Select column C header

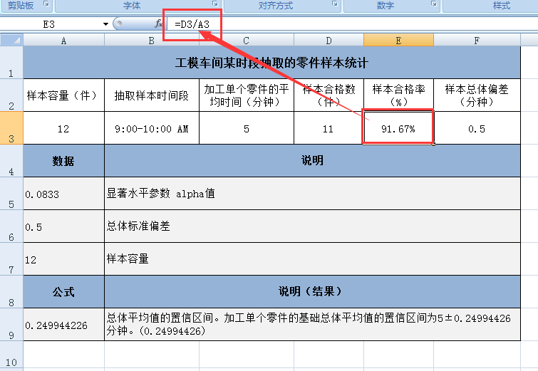(247, 41)
